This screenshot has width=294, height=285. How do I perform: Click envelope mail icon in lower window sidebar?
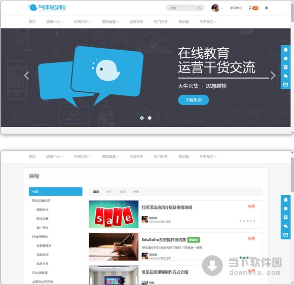(285, 234)
